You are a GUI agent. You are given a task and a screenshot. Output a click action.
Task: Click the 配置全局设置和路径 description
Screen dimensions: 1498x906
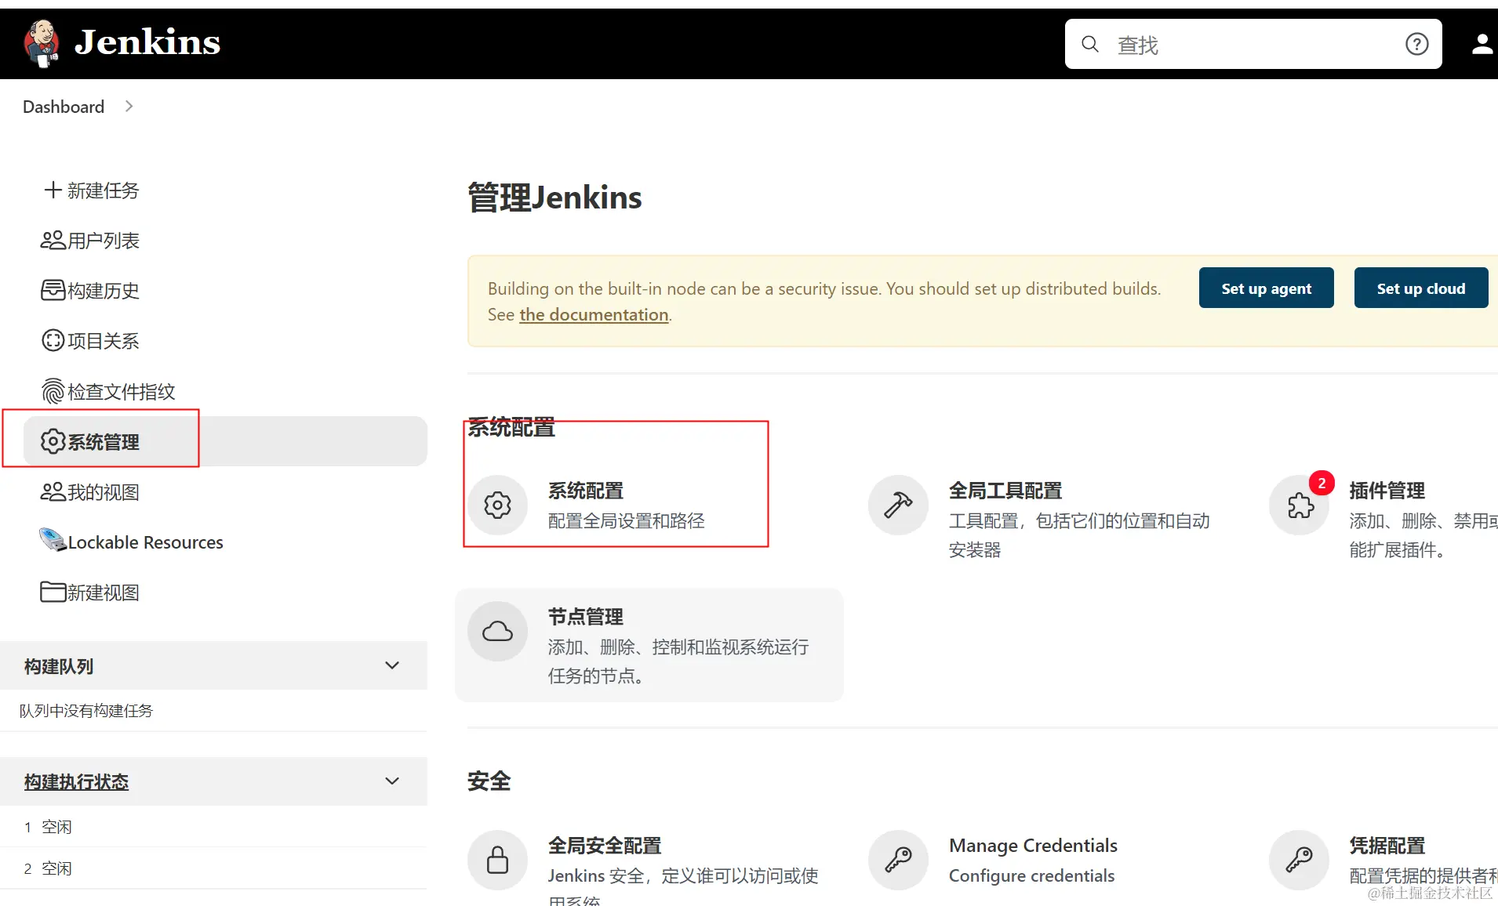point(626,520)
